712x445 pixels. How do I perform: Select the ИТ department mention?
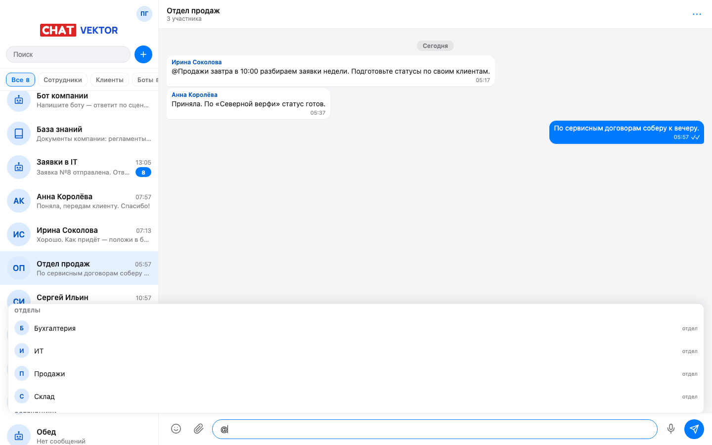tap(356, 351)
